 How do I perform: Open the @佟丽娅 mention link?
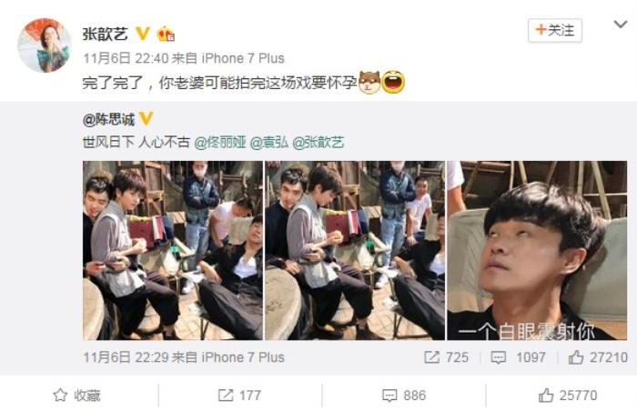(x=220, y=143)
